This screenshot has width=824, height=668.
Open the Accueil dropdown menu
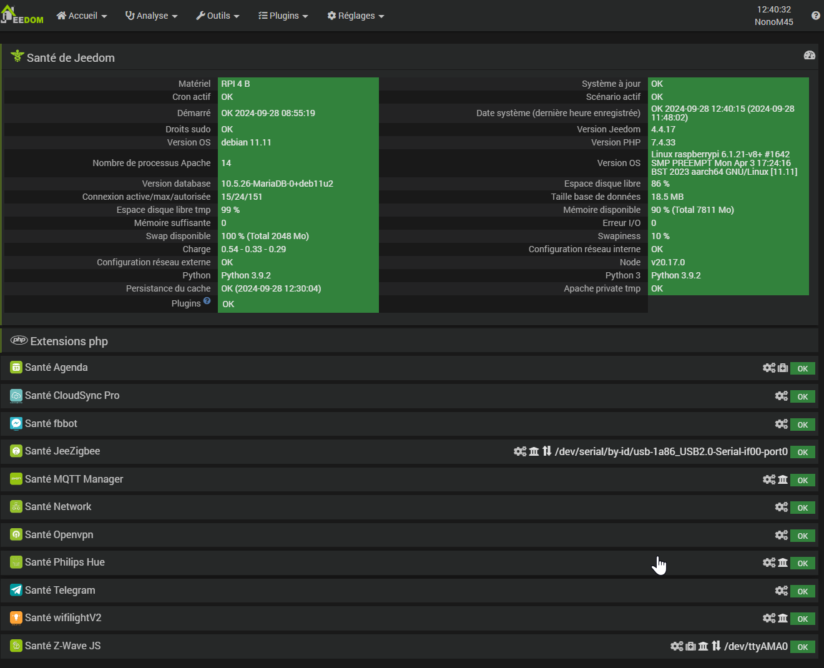(x=82, y=16)
